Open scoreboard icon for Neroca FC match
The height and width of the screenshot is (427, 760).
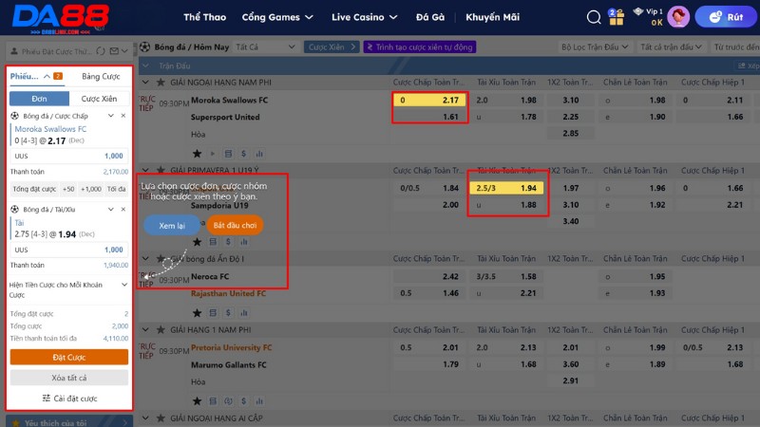point(212,313)
